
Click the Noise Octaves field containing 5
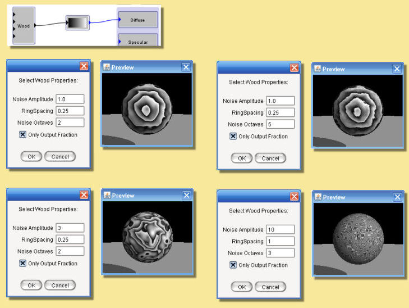click(x=281, y=124)
